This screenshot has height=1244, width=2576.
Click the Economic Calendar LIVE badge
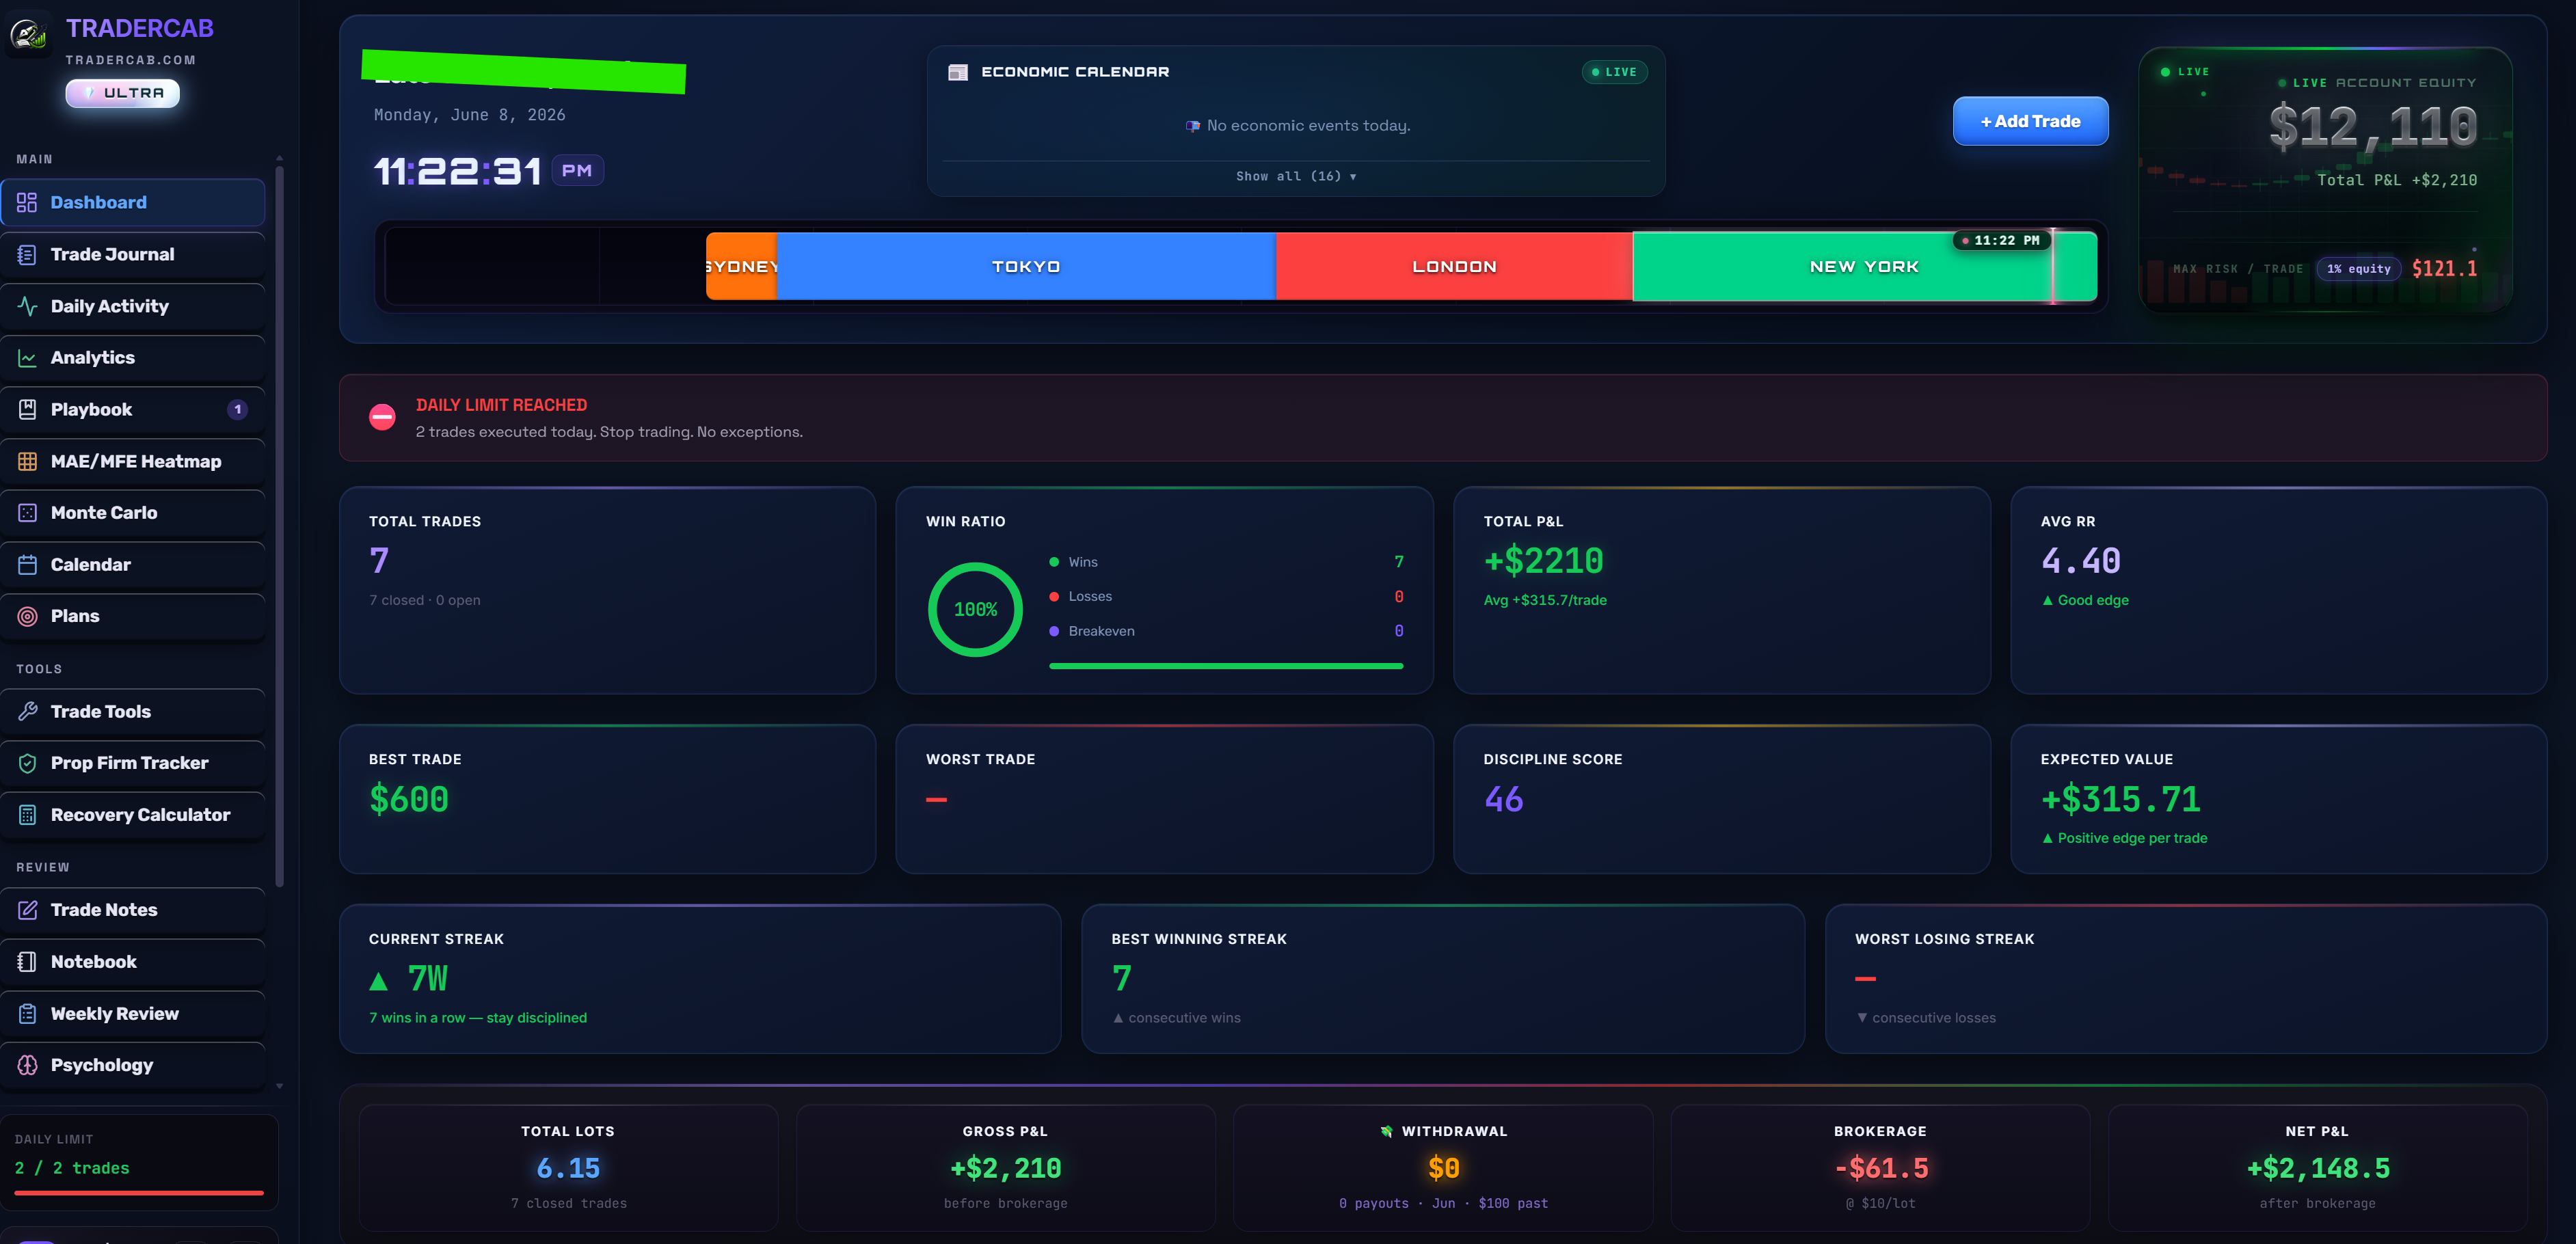coord(1614,72)
